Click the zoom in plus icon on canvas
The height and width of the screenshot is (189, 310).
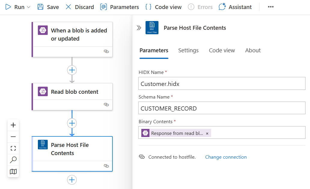point(13,125)
